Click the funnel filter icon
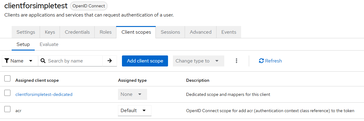 (x=7, y=61)
